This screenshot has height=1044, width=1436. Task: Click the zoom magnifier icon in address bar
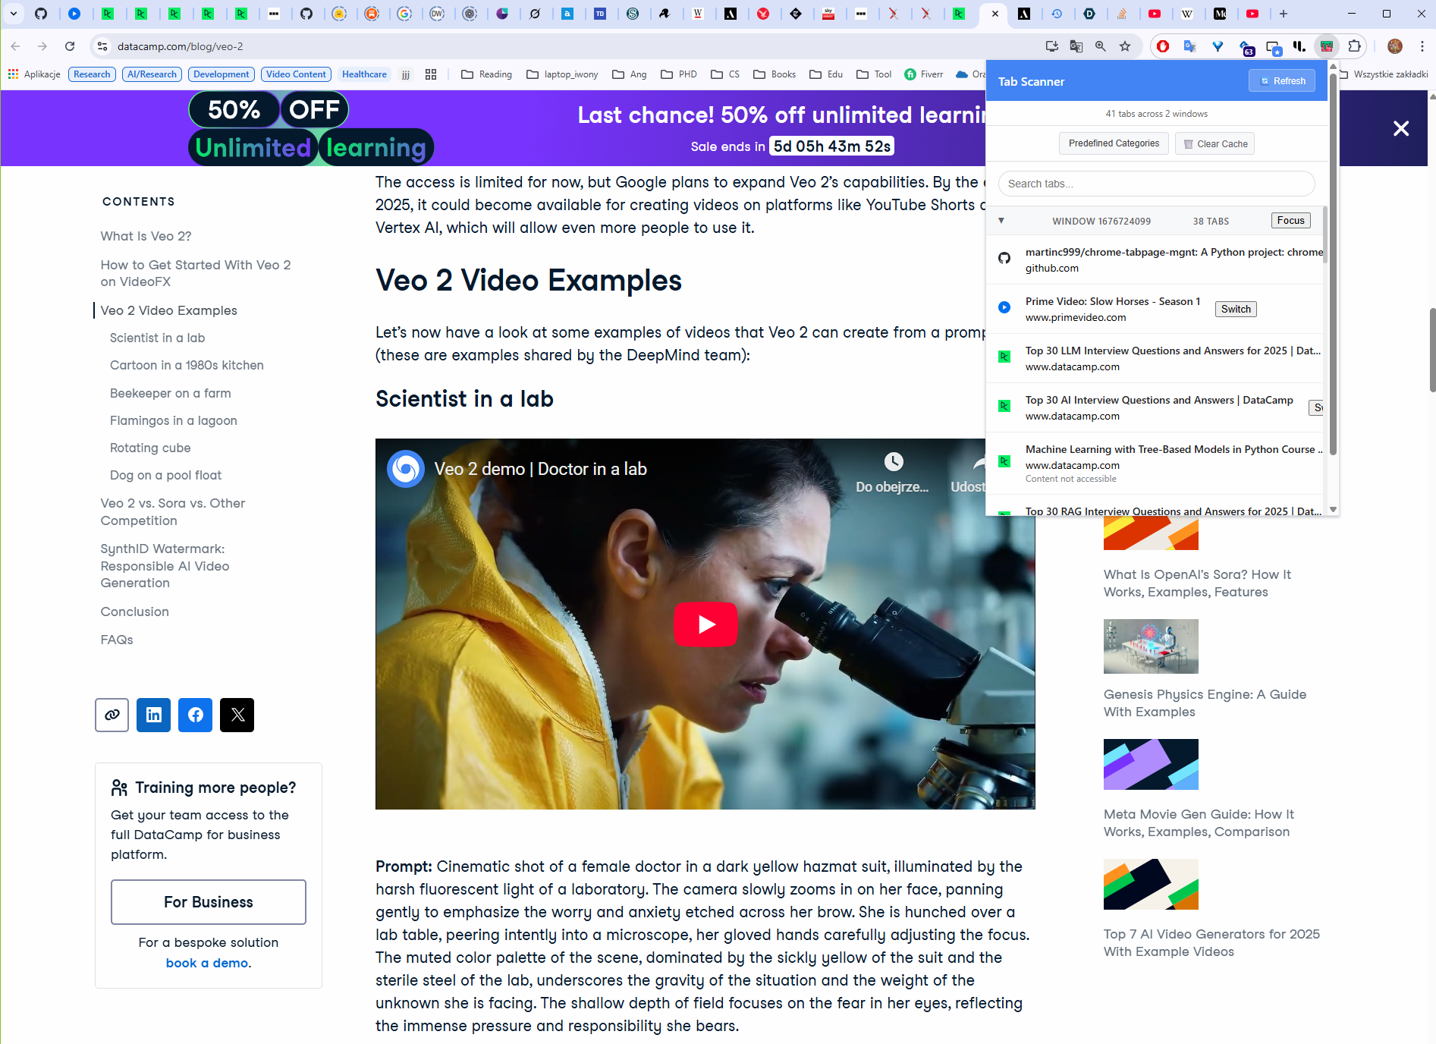tap(1101, 46)
